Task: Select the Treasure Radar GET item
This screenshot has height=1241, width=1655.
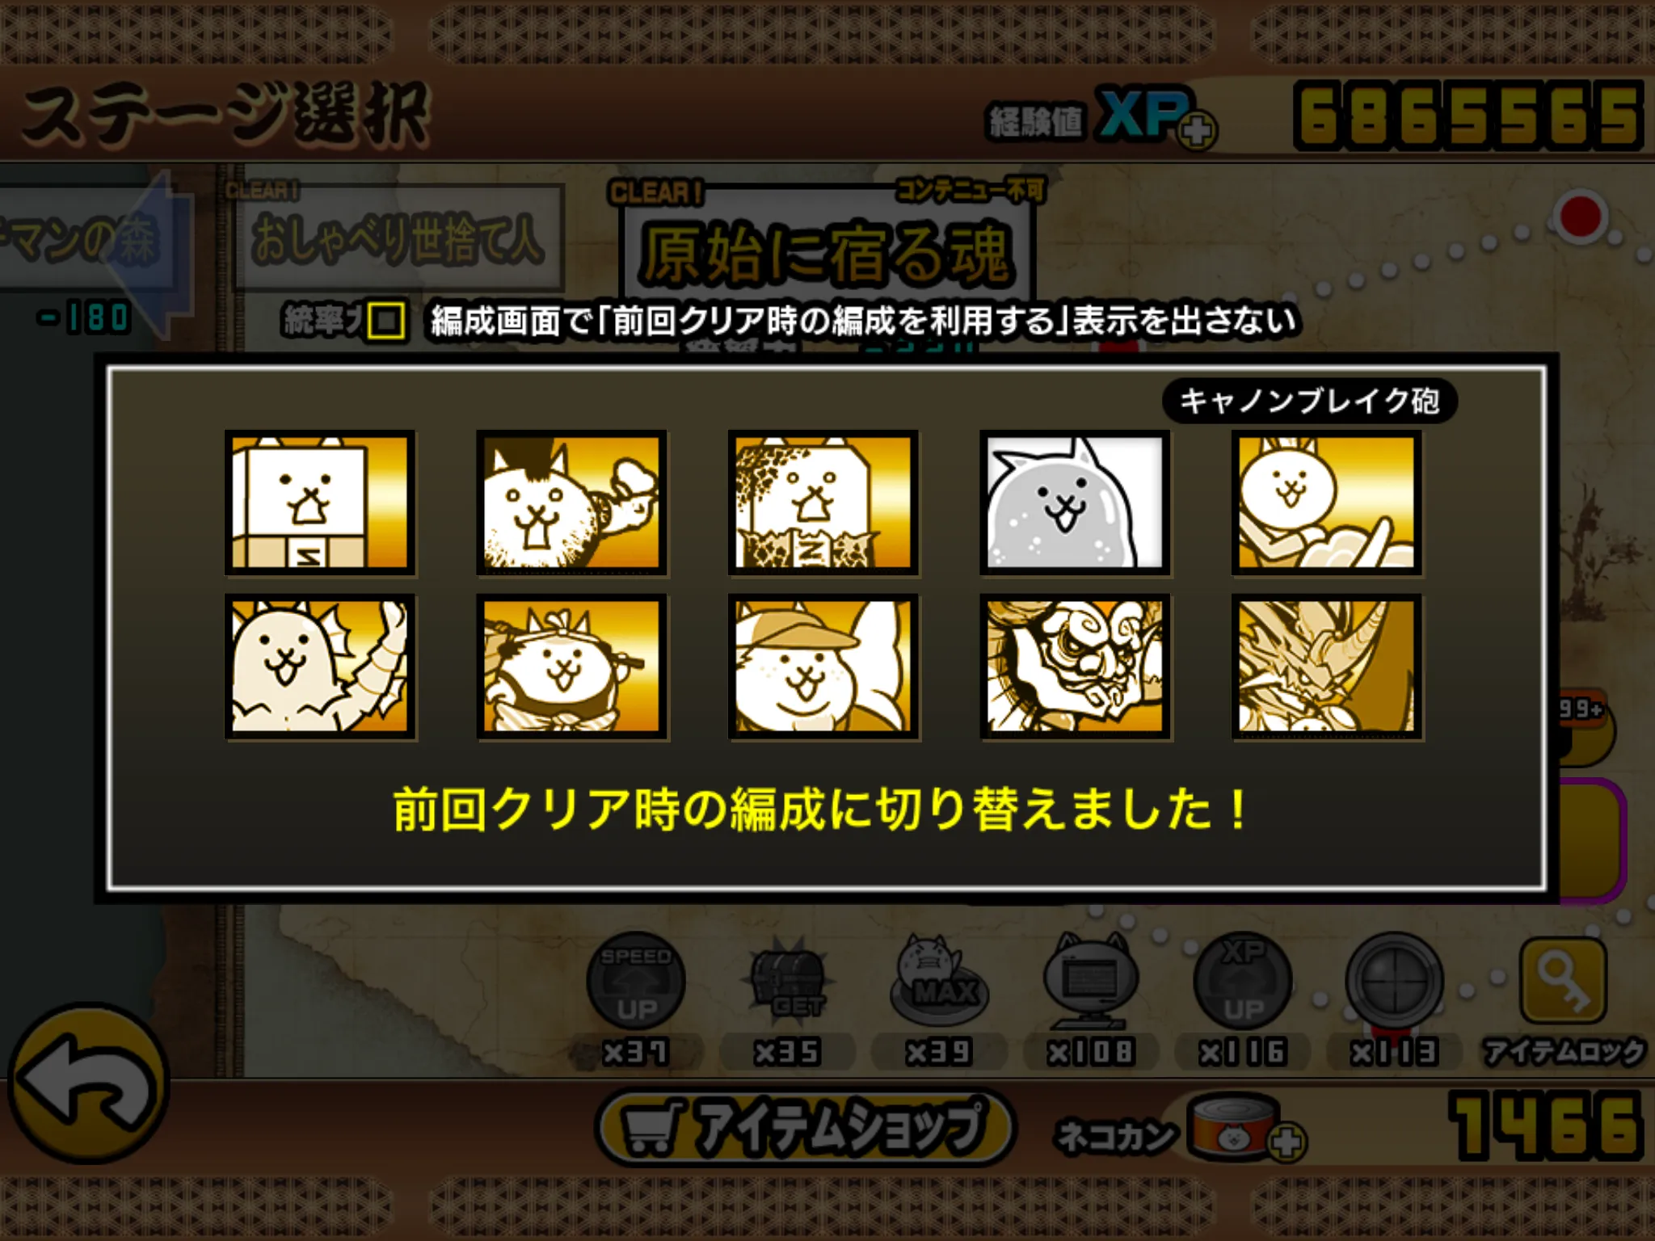Action: point(788,979)
